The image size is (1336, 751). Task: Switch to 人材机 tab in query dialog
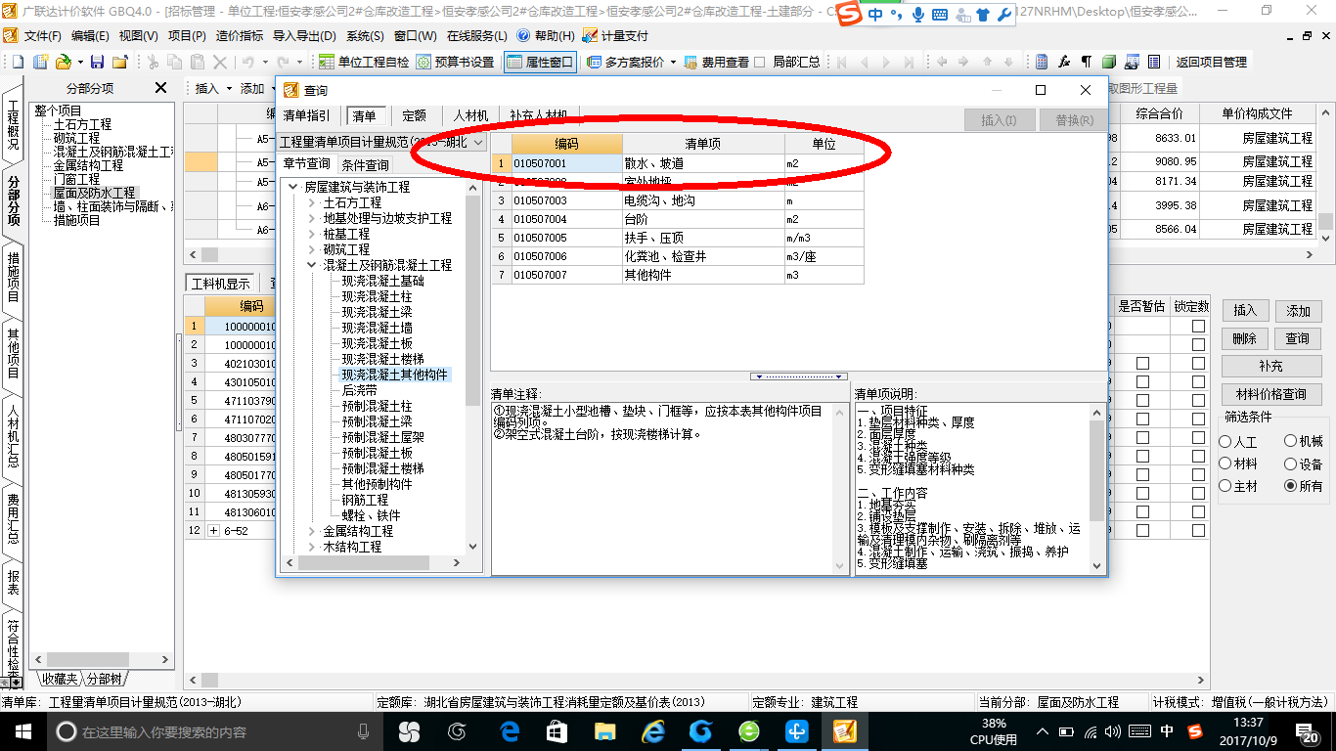coord(470,115)
